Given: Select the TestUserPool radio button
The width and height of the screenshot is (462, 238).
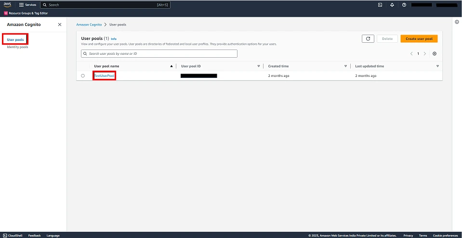Looking at the screenshot, I should [x=83, y=76].
